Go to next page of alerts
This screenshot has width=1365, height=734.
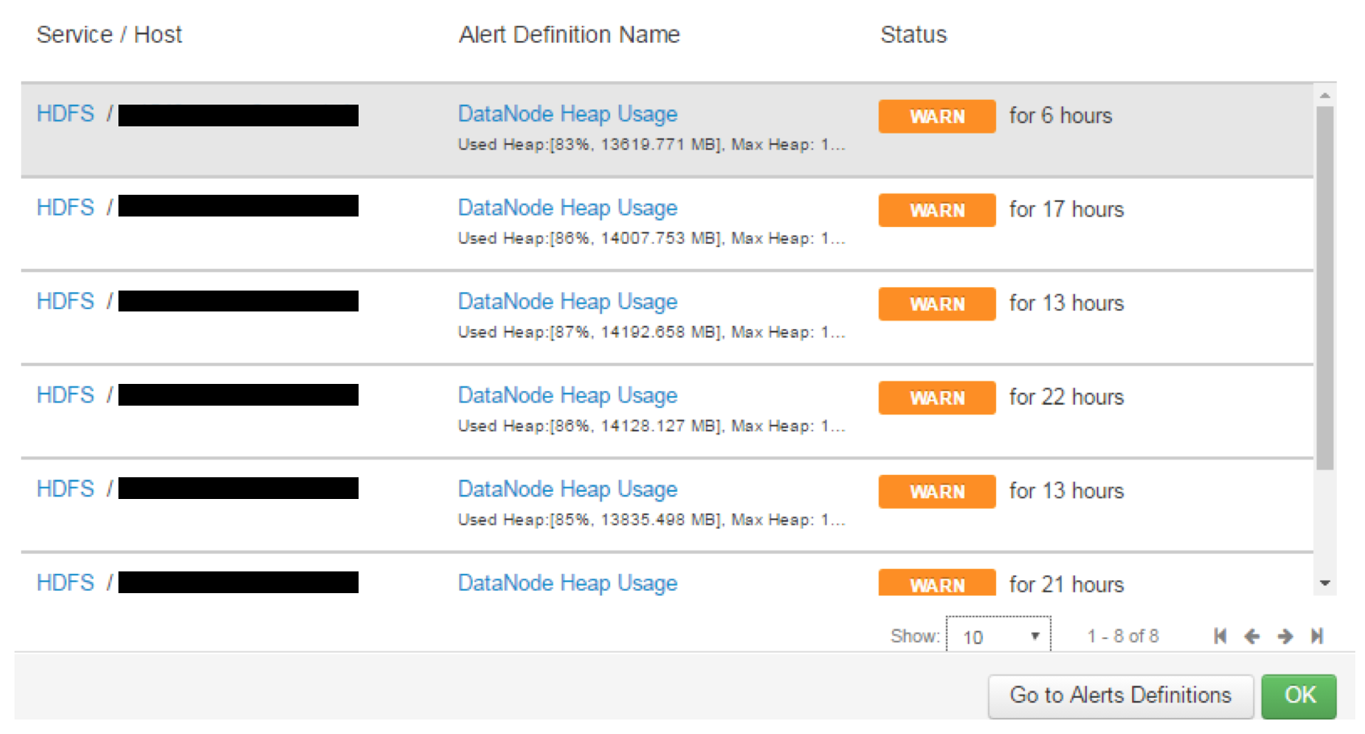[1285, 637]
